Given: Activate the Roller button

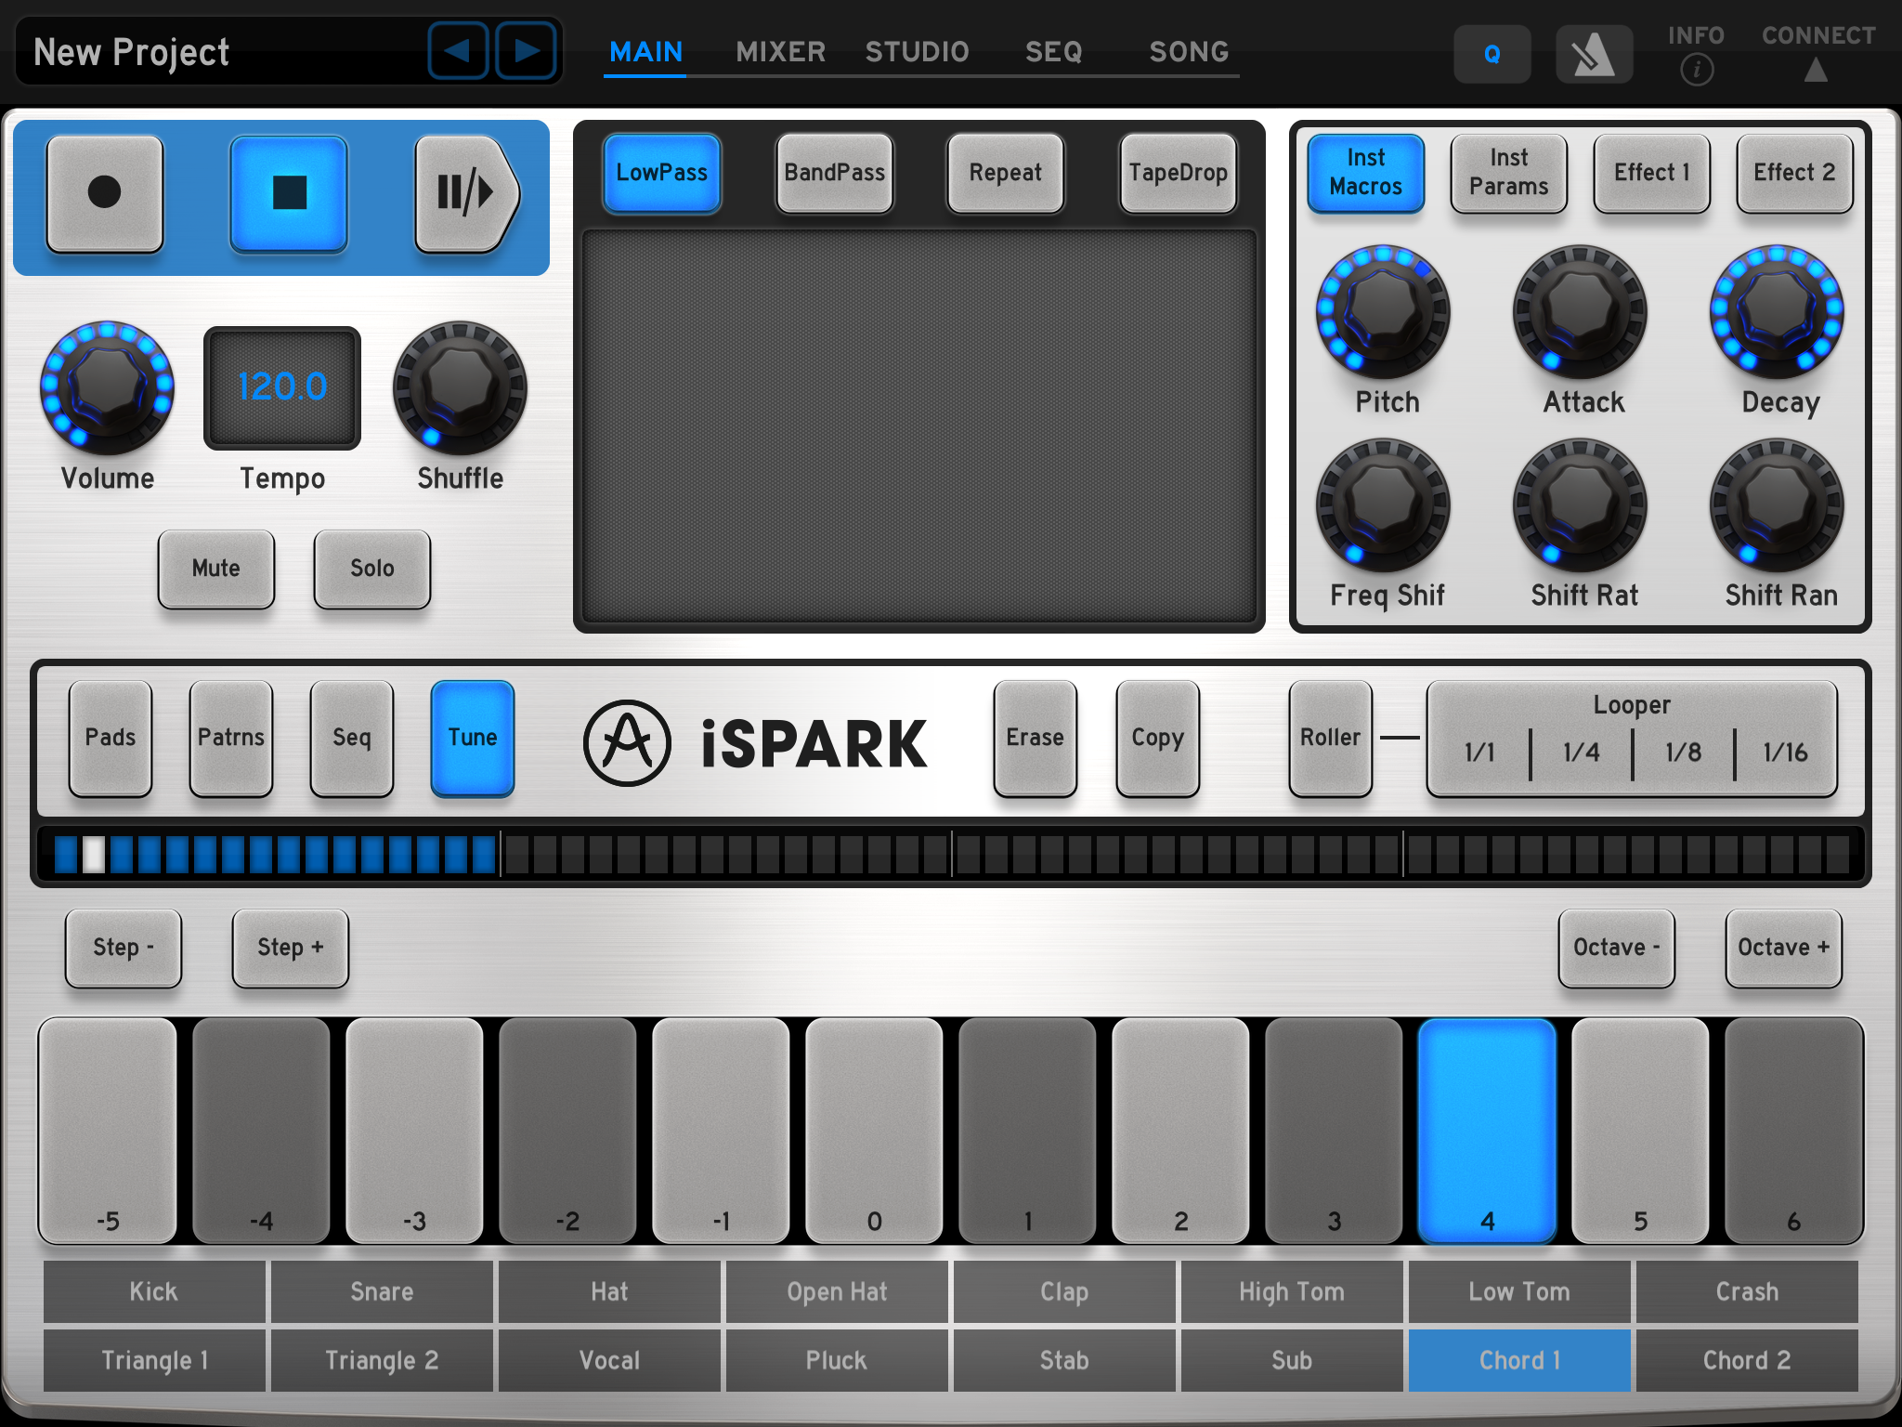Looking at the screenshot, I should pyautogui.click(x=1331, y=739).
